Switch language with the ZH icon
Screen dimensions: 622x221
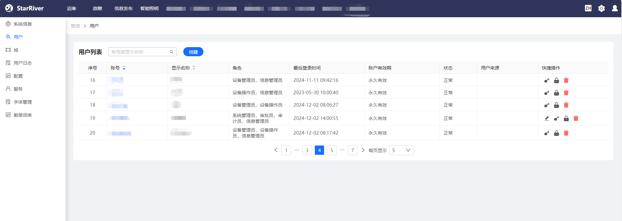tap(588, 8)
